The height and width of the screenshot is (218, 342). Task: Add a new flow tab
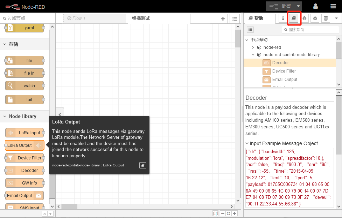coord(223,19)
